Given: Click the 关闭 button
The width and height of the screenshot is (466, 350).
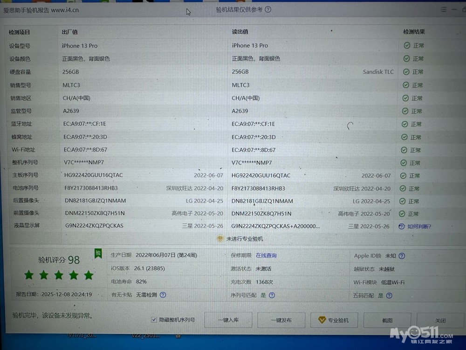Looking at the screenshot, I should coord(440,321).
